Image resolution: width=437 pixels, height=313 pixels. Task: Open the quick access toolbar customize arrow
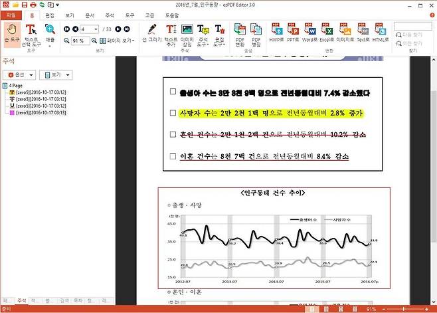click(58, 5)
